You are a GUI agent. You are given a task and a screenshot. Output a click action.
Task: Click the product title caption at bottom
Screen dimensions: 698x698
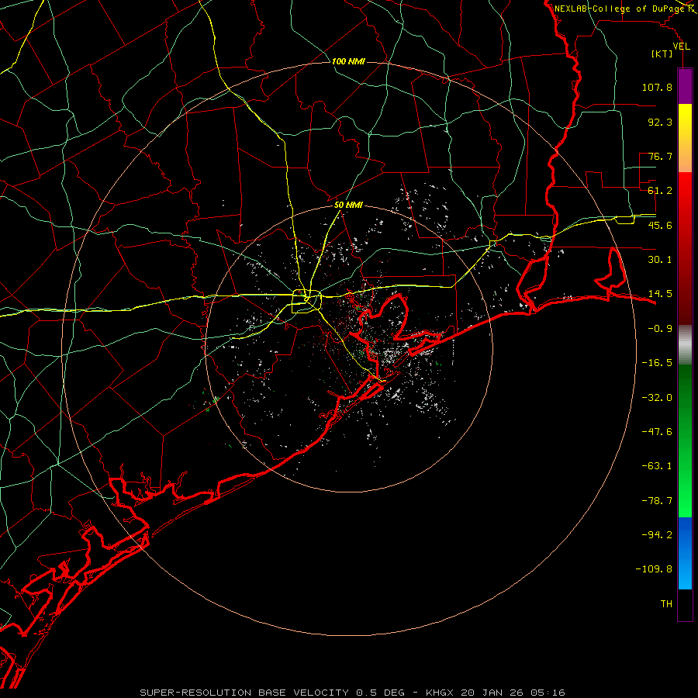point(352,693)
